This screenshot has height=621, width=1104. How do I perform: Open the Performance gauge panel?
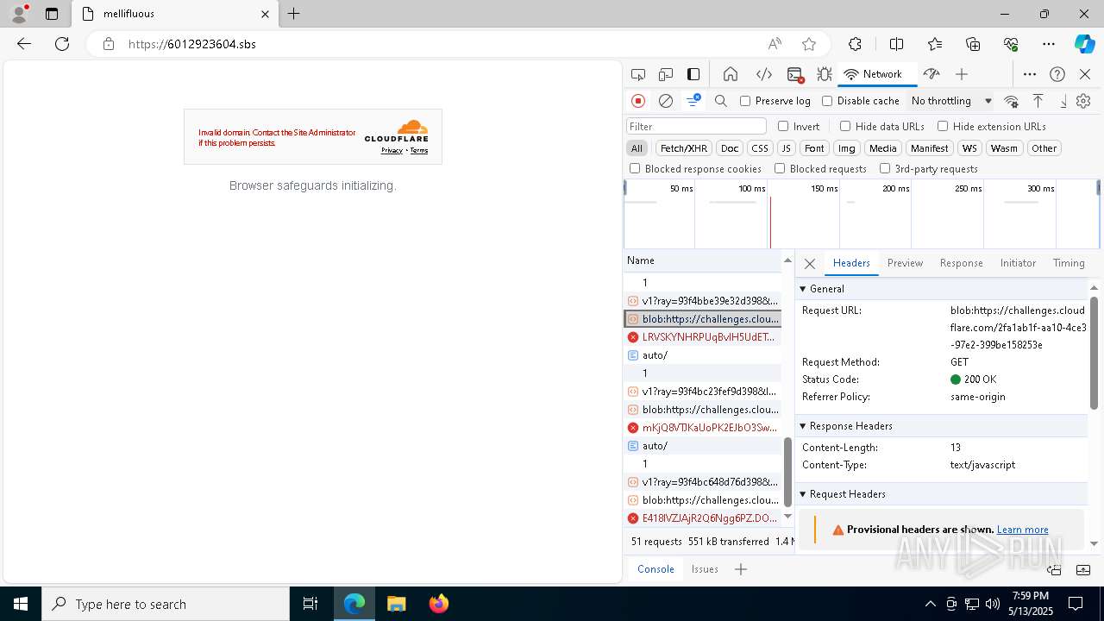pyautogui.click(x=931, y=74)
